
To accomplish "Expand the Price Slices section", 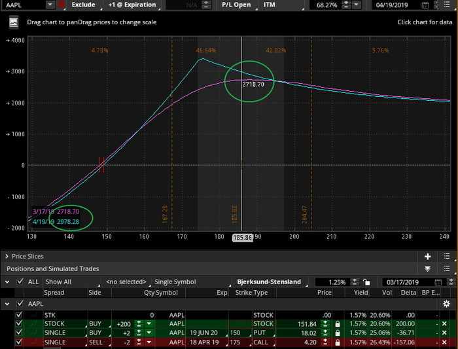I will (7, 256).
